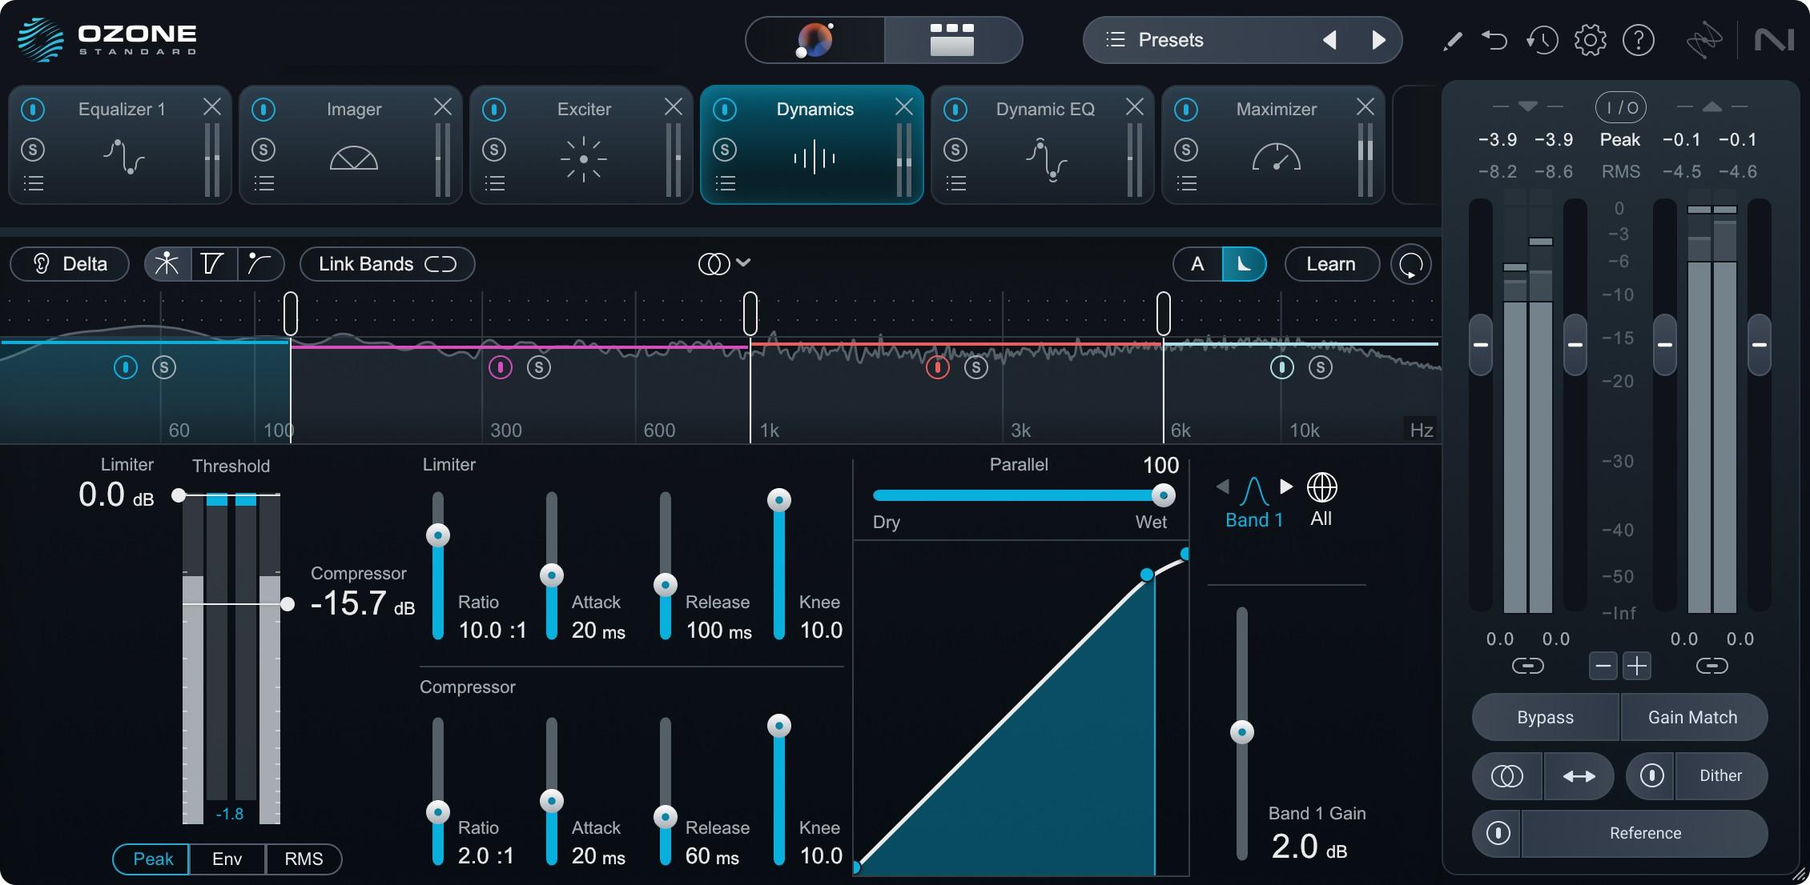The image size is (1810, 885).
Task: Disable the Imager module power toggle
Action: coord(264,108)
